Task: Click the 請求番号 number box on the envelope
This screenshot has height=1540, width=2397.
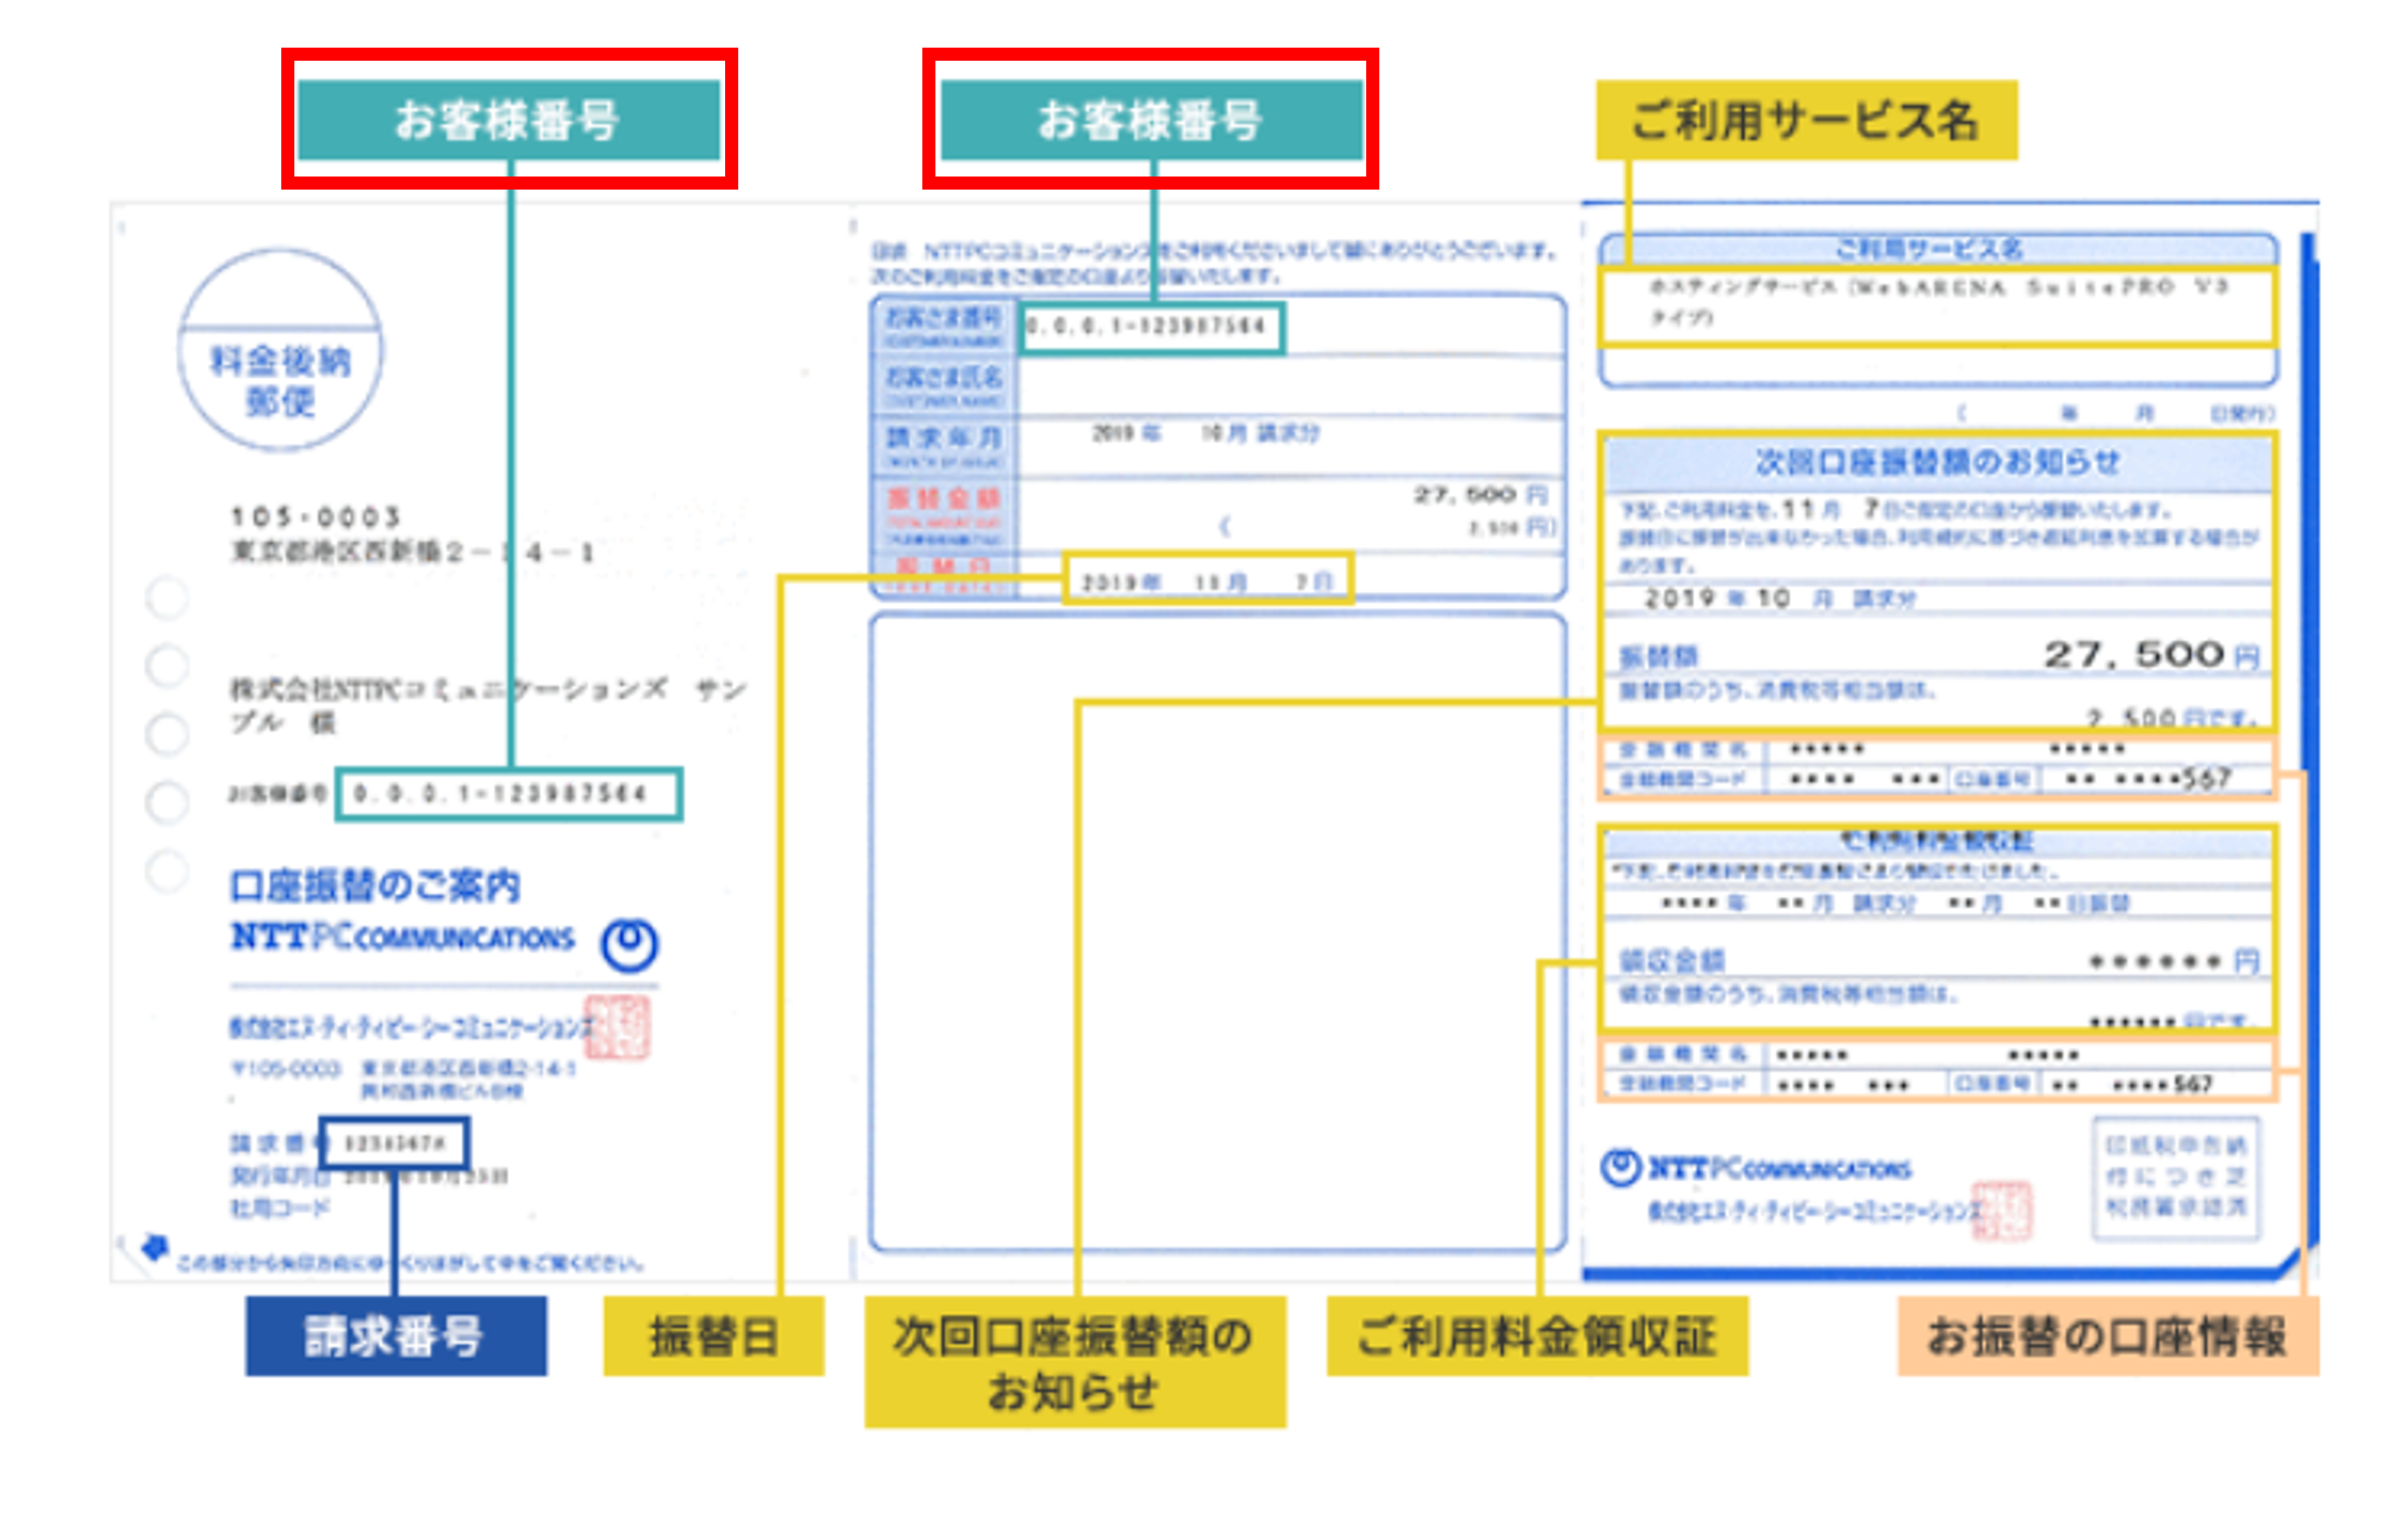Action: tap(394, 1142)
